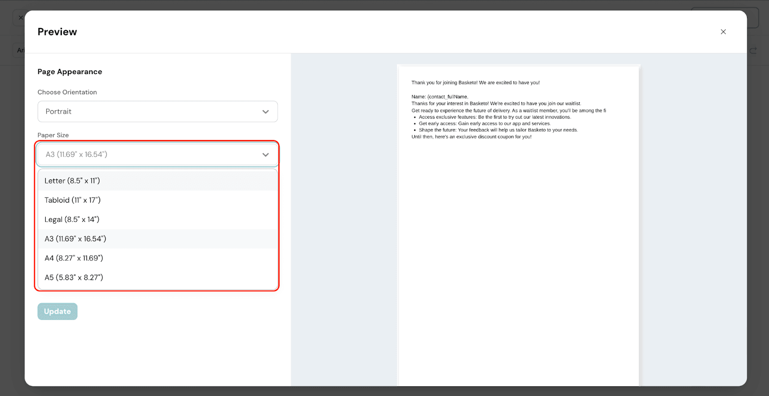Viewport: 769px width, 396px height.
Task: Open the Portrait orientation dropdown
Action: coord(157,112)
